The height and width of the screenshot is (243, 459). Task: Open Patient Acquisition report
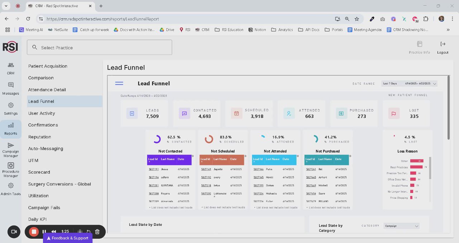[48, 66]
